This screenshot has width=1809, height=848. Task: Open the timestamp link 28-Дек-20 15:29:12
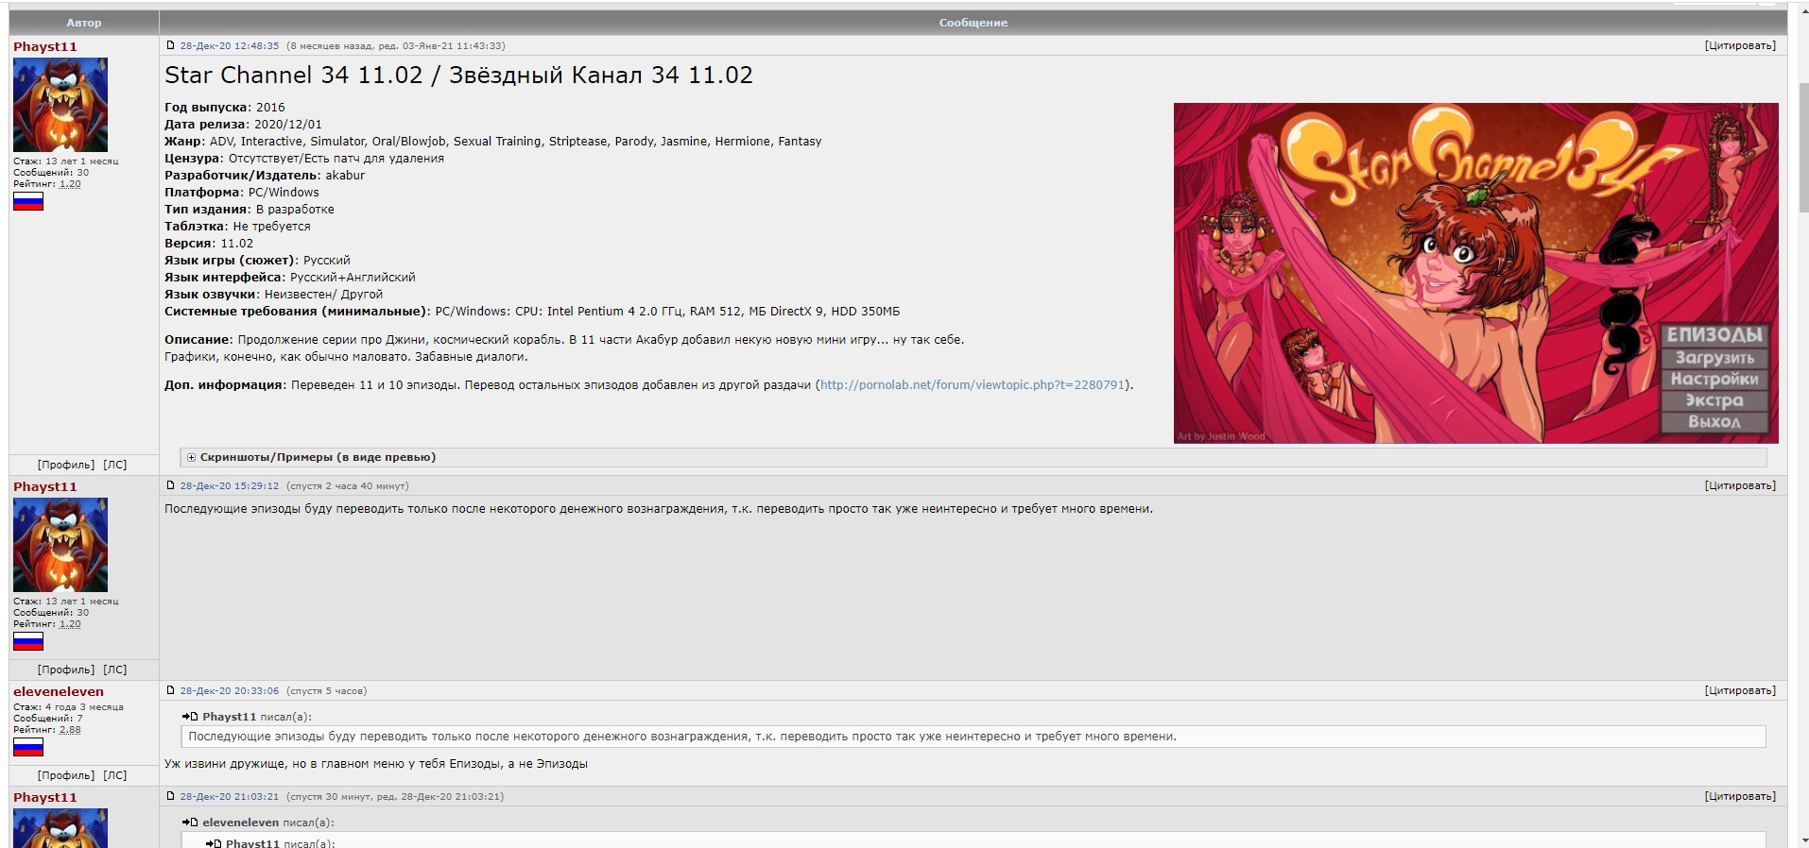tap(230, 485)
